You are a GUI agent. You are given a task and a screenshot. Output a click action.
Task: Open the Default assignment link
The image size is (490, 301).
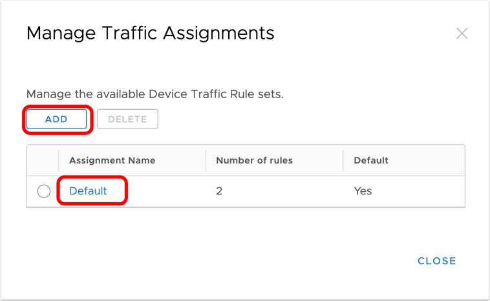pos(88,191)
